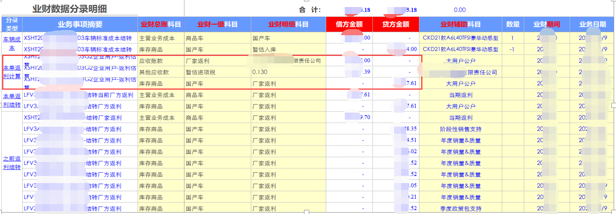The image size is (616, 214).
Task: Select the 分录类型 column header
Action: (12, 24)
